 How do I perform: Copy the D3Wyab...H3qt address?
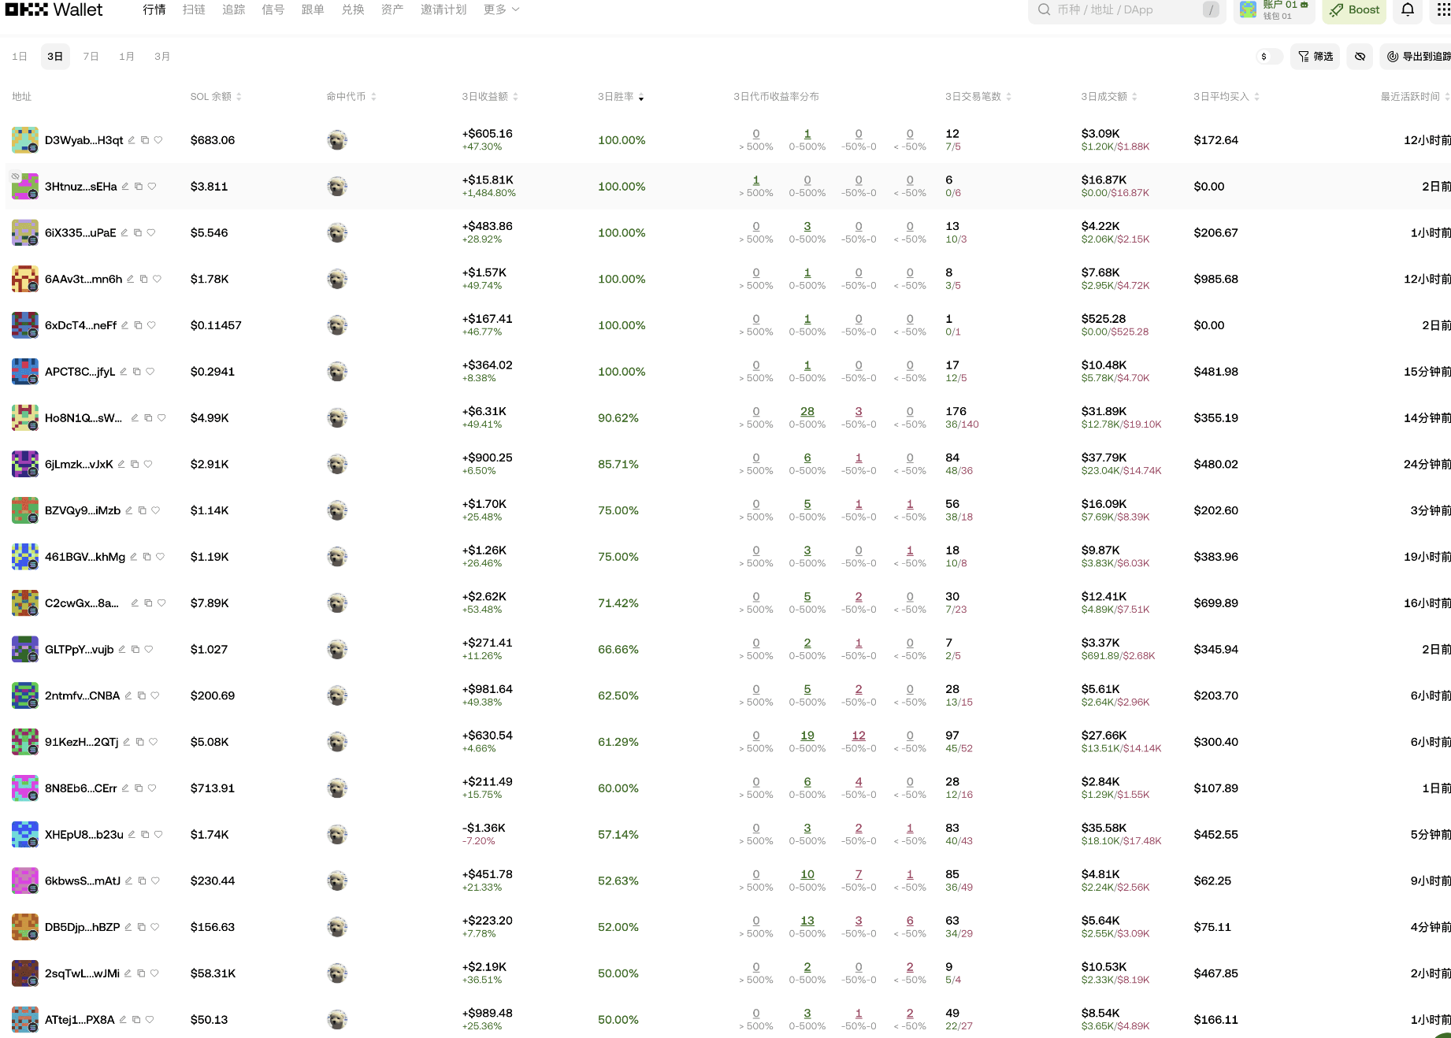[145, 140]
